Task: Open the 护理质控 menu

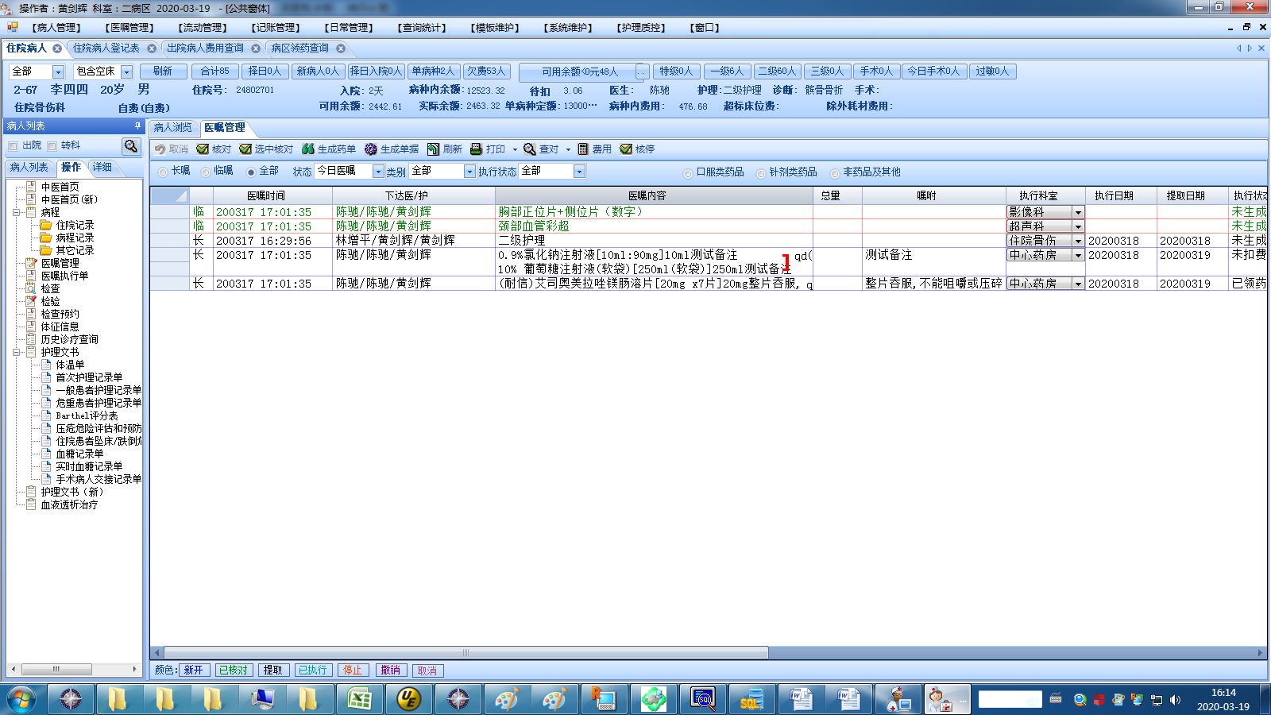Action: pyautogui.click(x=641, y=28)
